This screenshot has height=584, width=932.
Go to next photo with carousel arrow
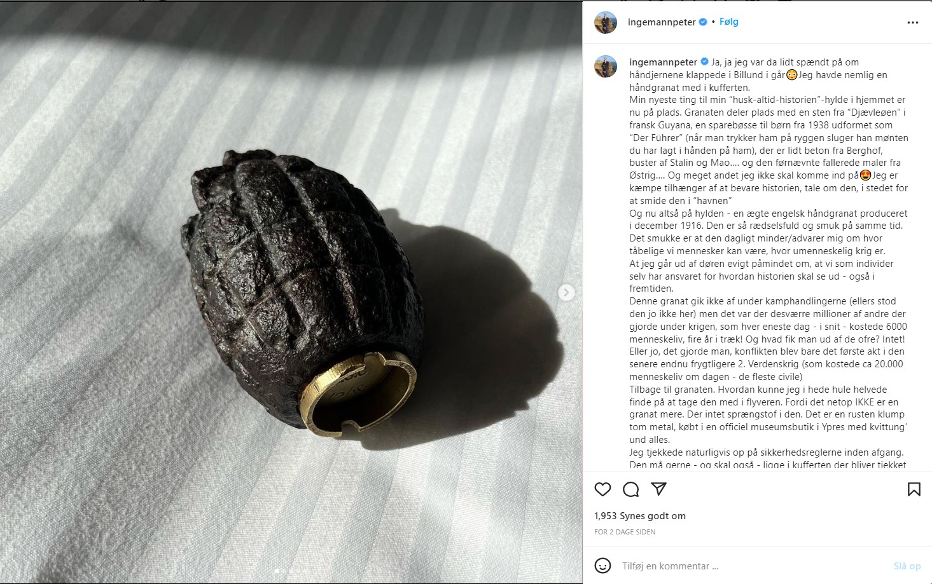[x=566, y=292]
